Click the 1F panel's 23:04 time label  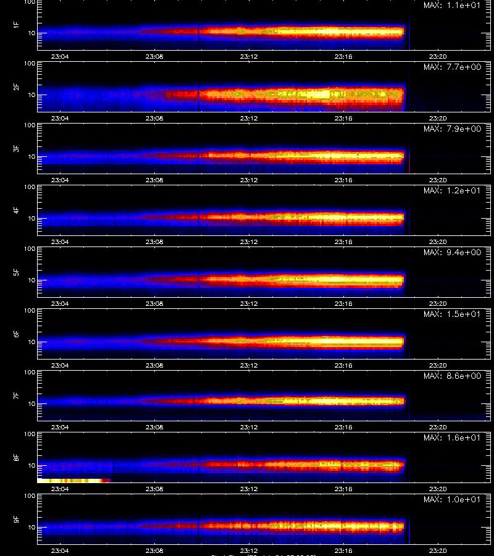[x=60, y=56]
